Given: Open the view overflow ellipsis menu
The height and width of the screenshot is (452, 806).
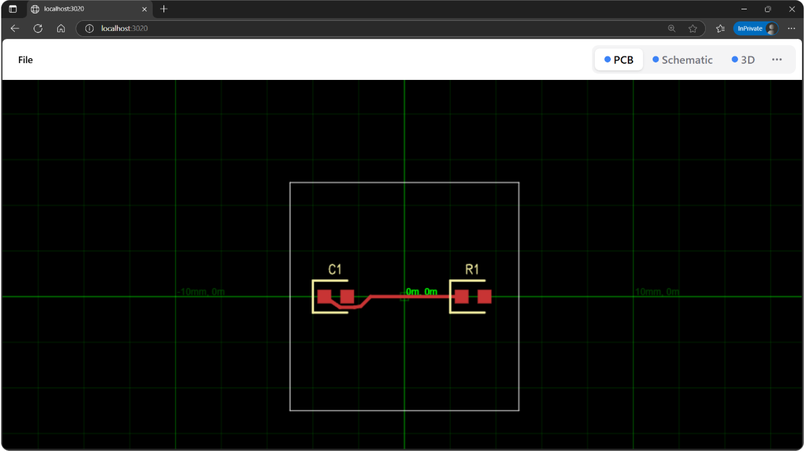Looking at the screenshot, I should click(777, 59).
